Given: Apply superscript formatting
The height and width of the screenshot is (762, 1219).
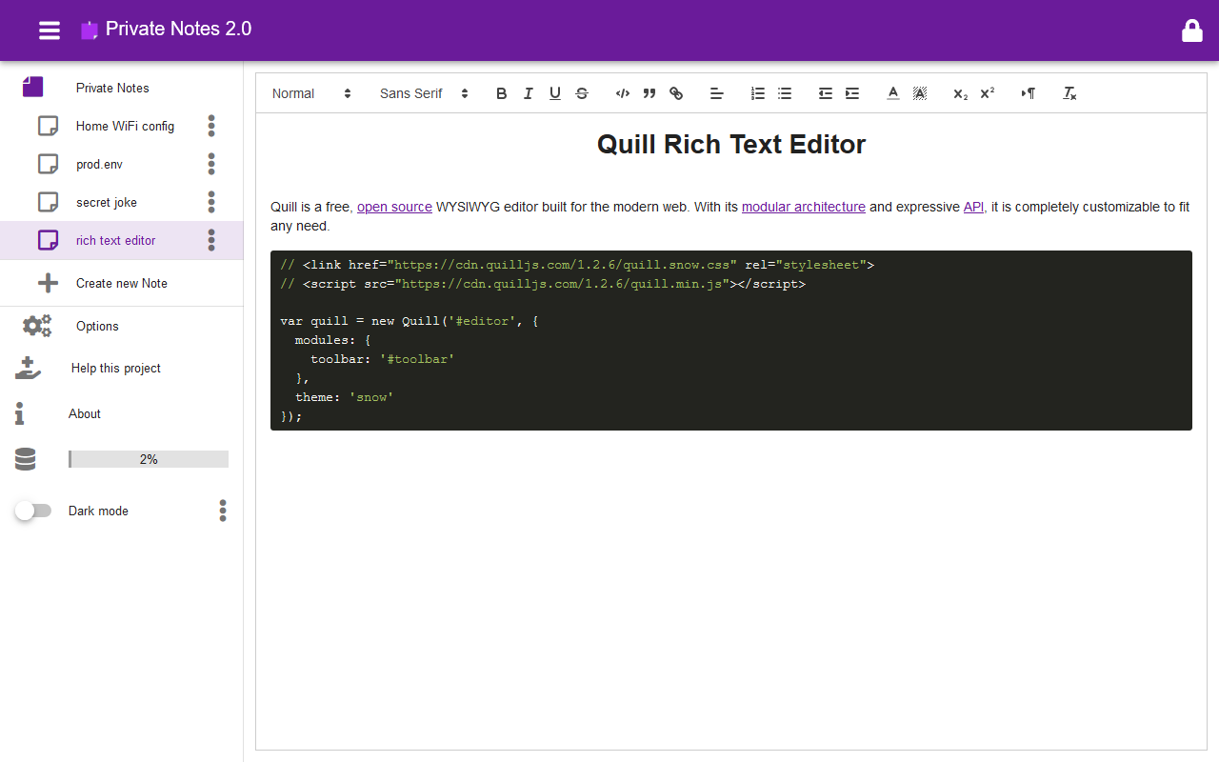Looking at the screenshot, I should [988, 93].
